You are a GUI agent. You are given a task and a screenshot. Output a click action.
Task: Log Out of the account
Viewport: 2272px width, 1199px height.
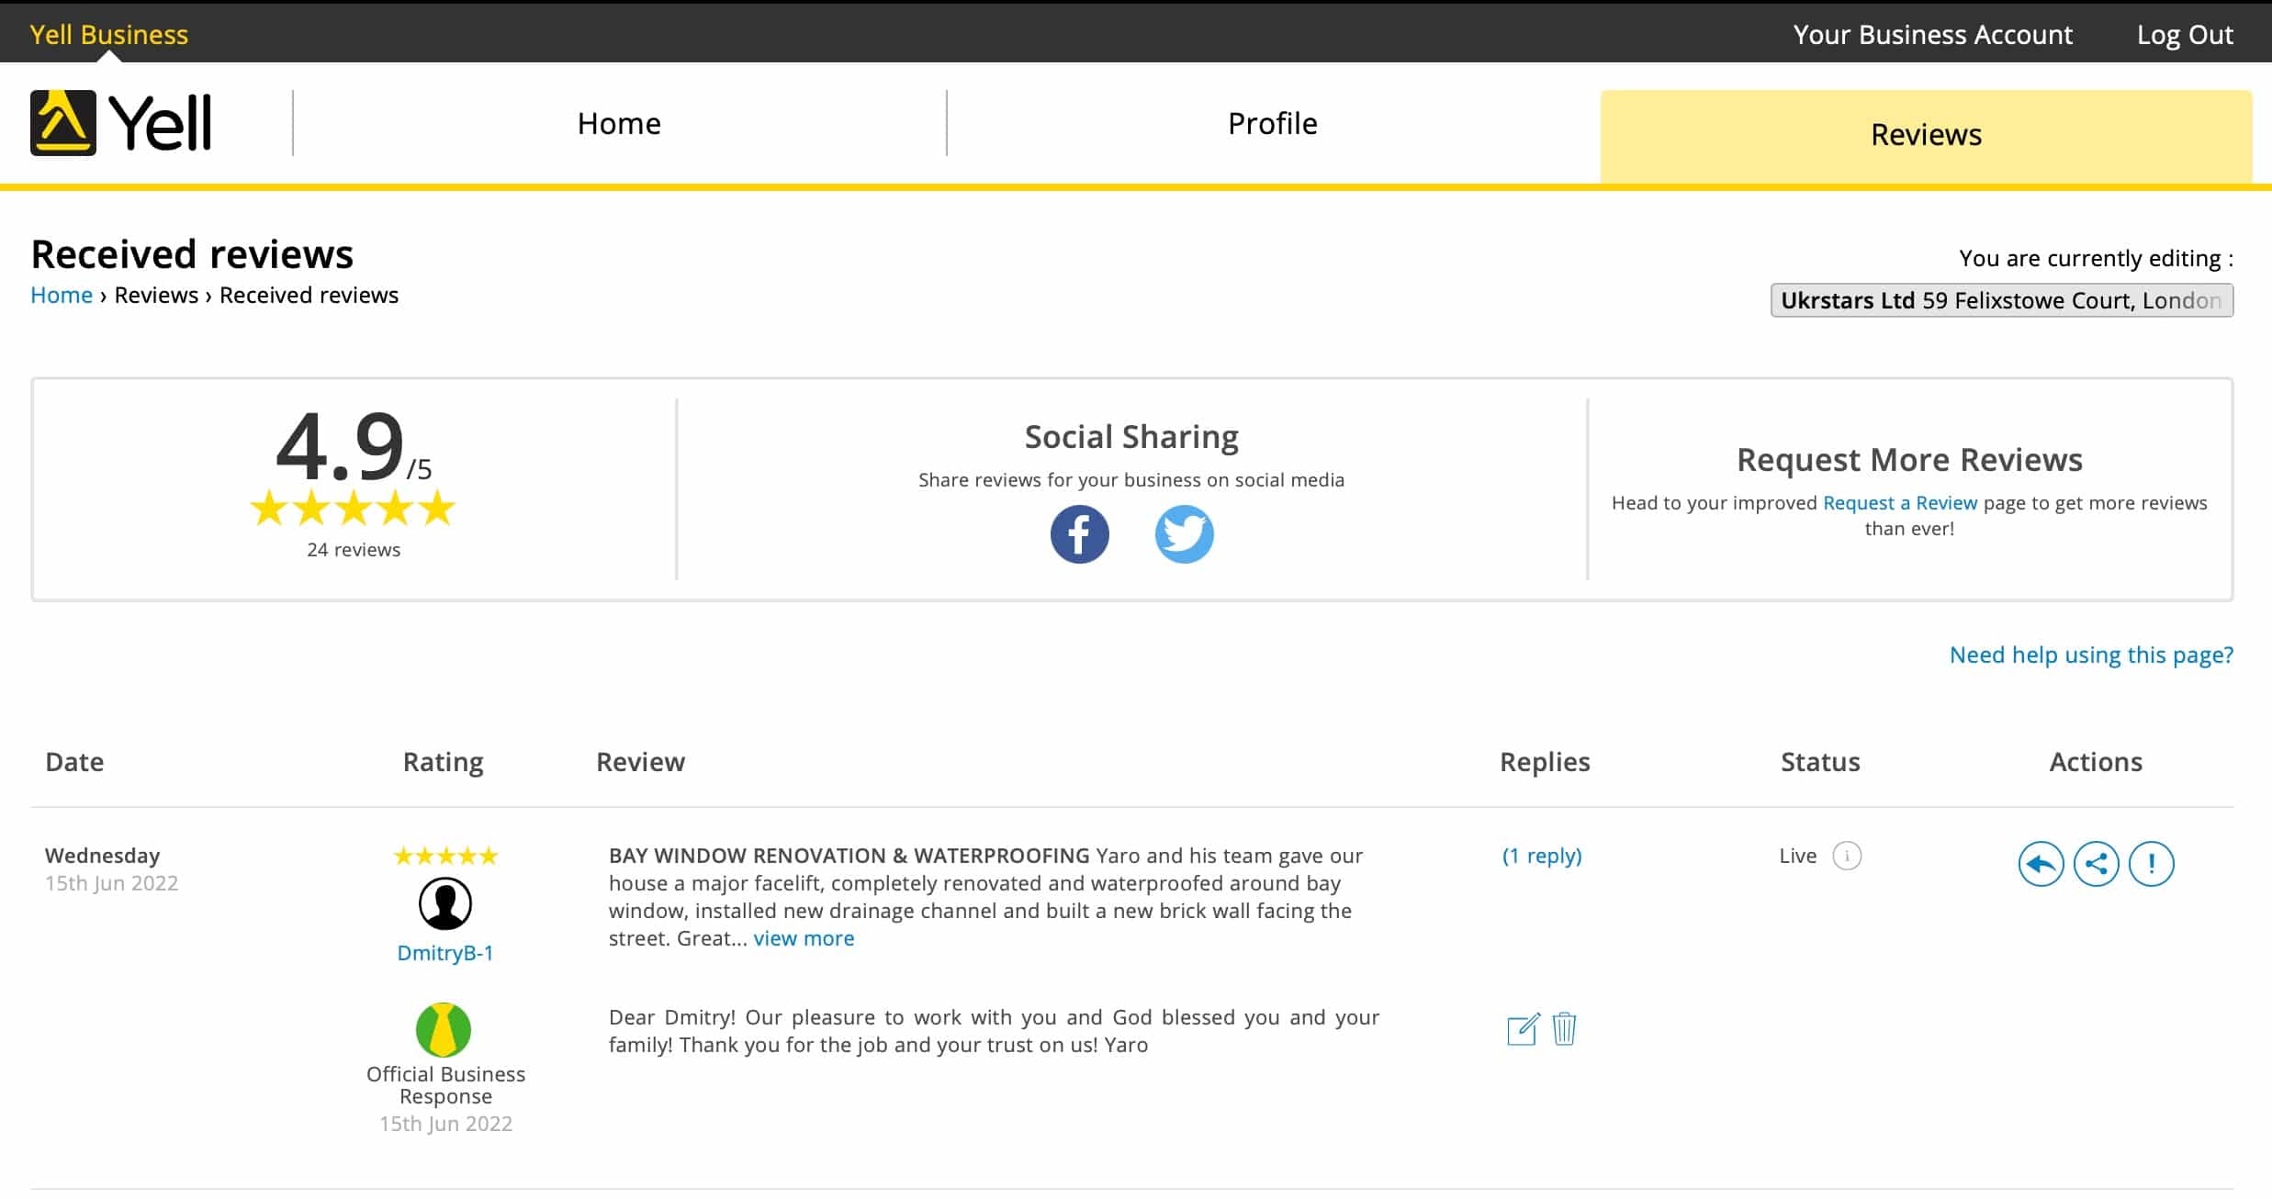tap(2184, 35)
